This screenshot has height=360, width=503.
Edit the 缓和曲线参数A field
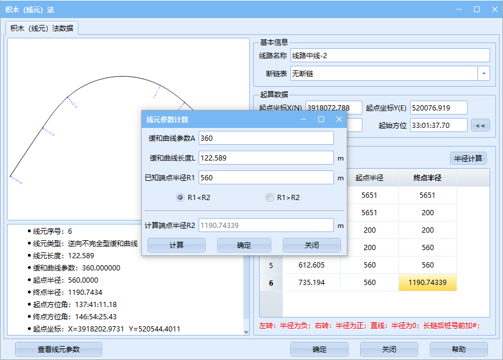point(266,138)
